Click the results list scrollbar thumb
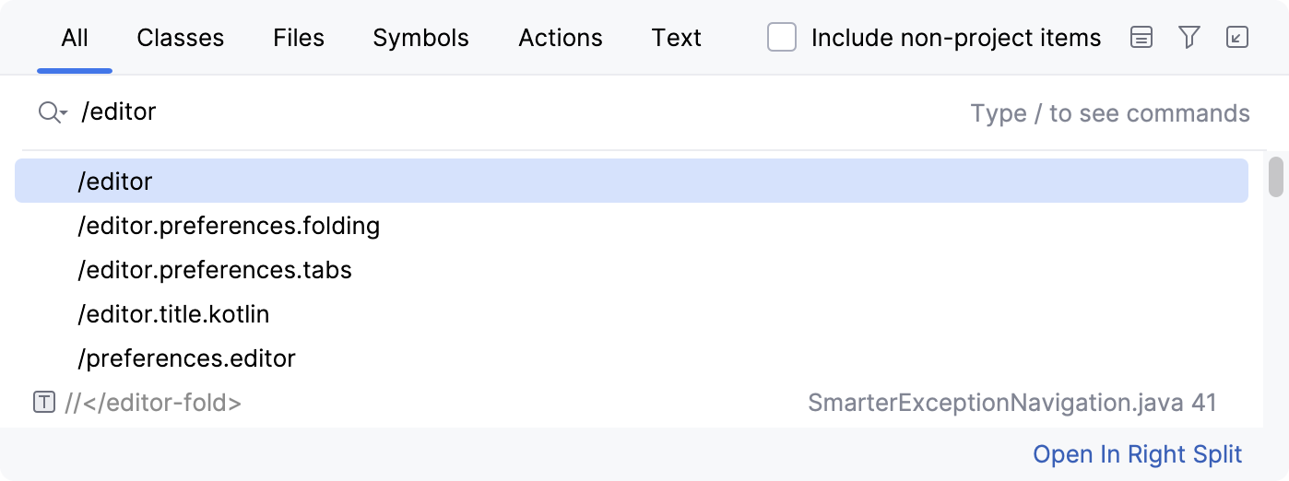Screen dimensions: 1289x481 1276,177
